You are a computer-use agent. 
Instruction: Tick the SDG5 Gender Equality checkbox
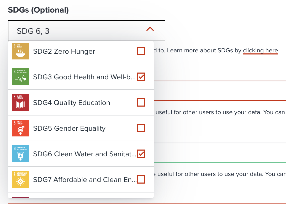(141, 128)
